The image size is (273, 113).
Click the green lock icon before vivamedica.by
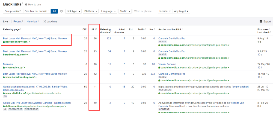coord(4,67)
